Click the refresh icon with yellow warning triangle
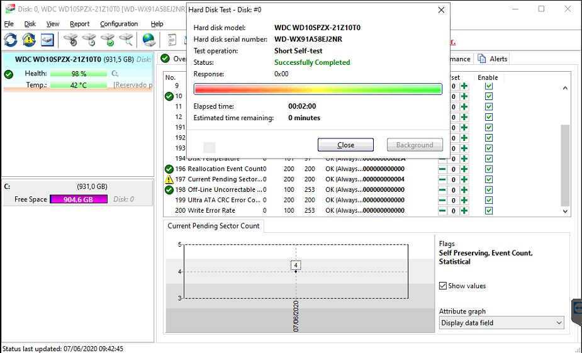Image resolution: width=582 pixels, height=353 pixels. click(x=29, y=40)
